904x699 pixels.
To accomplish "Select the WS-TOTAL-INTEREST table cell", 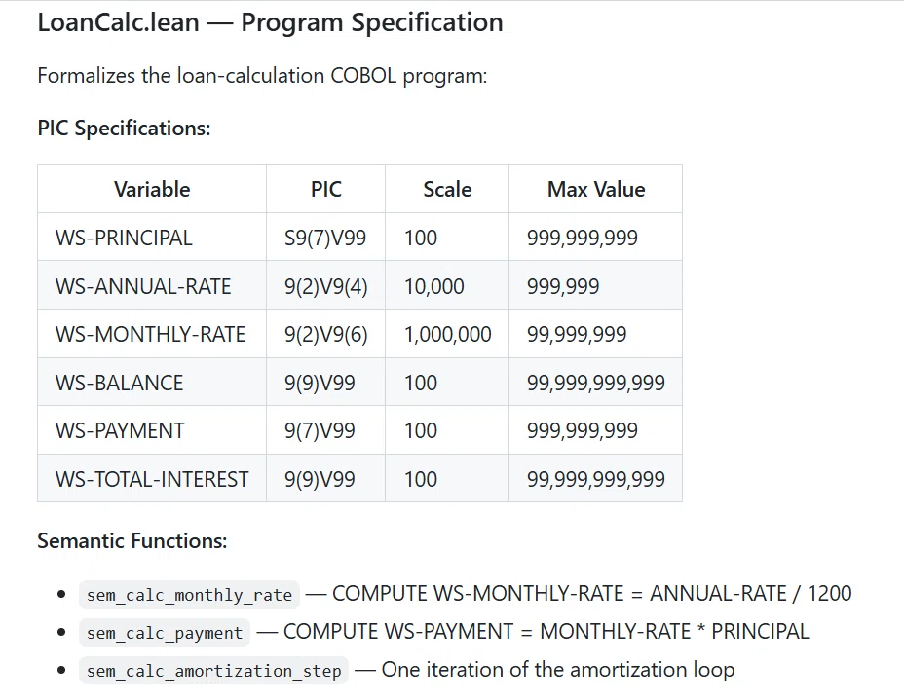I will point(152,479).
